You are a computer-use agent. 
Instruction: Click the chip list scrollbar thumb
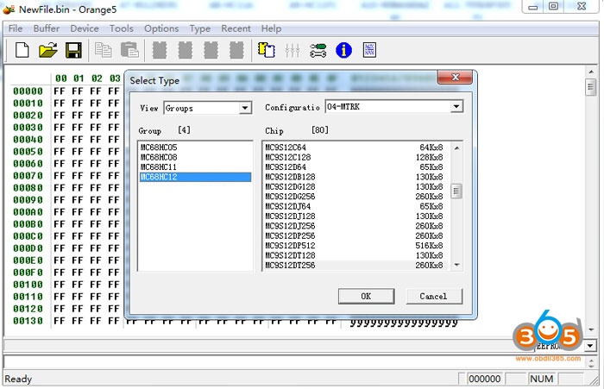[456, 191]
